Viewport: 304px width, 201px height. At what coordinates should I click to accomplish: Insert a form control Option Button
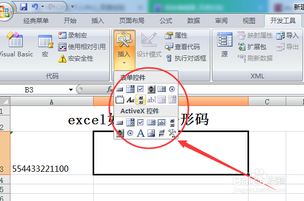click(172, 89)
